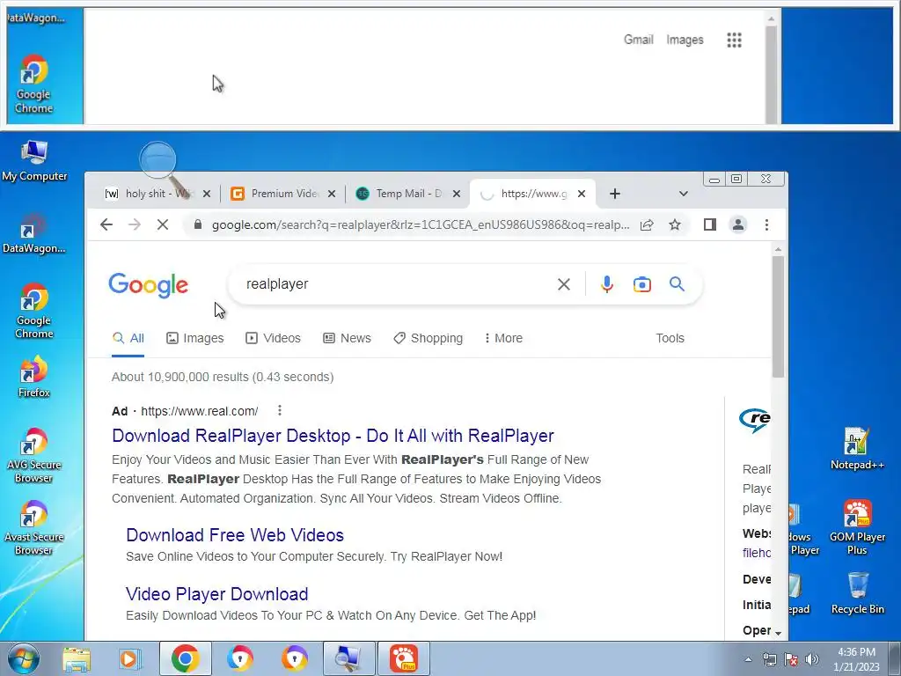Expand the More search filters
Image resolution: width=901 pixels, height=676 pixels.
(503, 338)
